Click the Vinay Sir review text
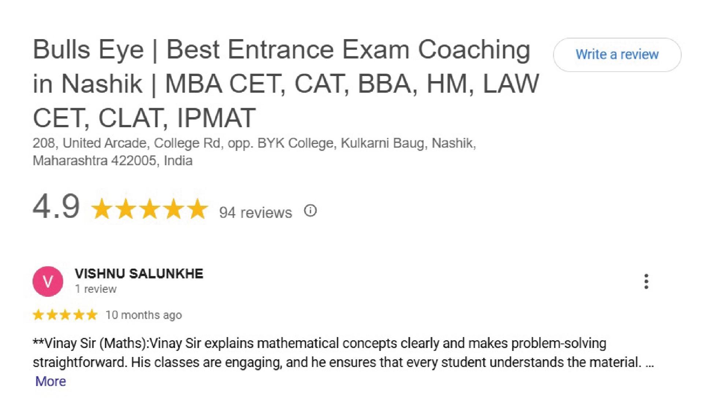Viewport: 703px width, 420px height. [x=343, y=353]
